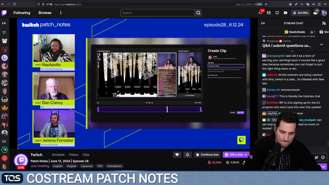Click the Get Bits button

click(300, 13)
